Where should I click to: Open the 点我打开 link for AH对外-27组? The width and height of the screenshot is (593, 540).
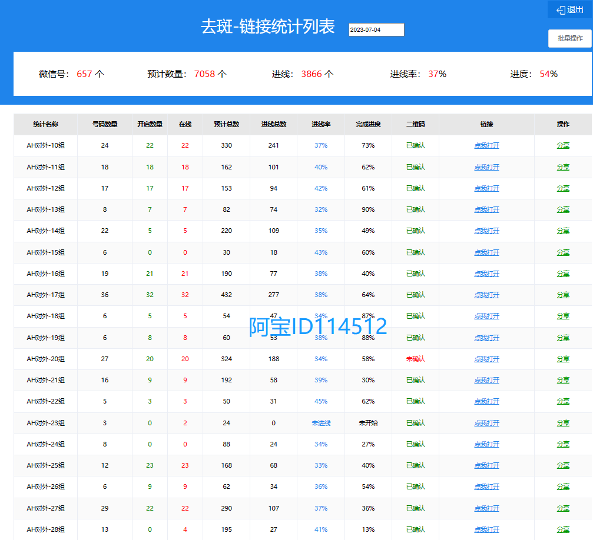487,509
